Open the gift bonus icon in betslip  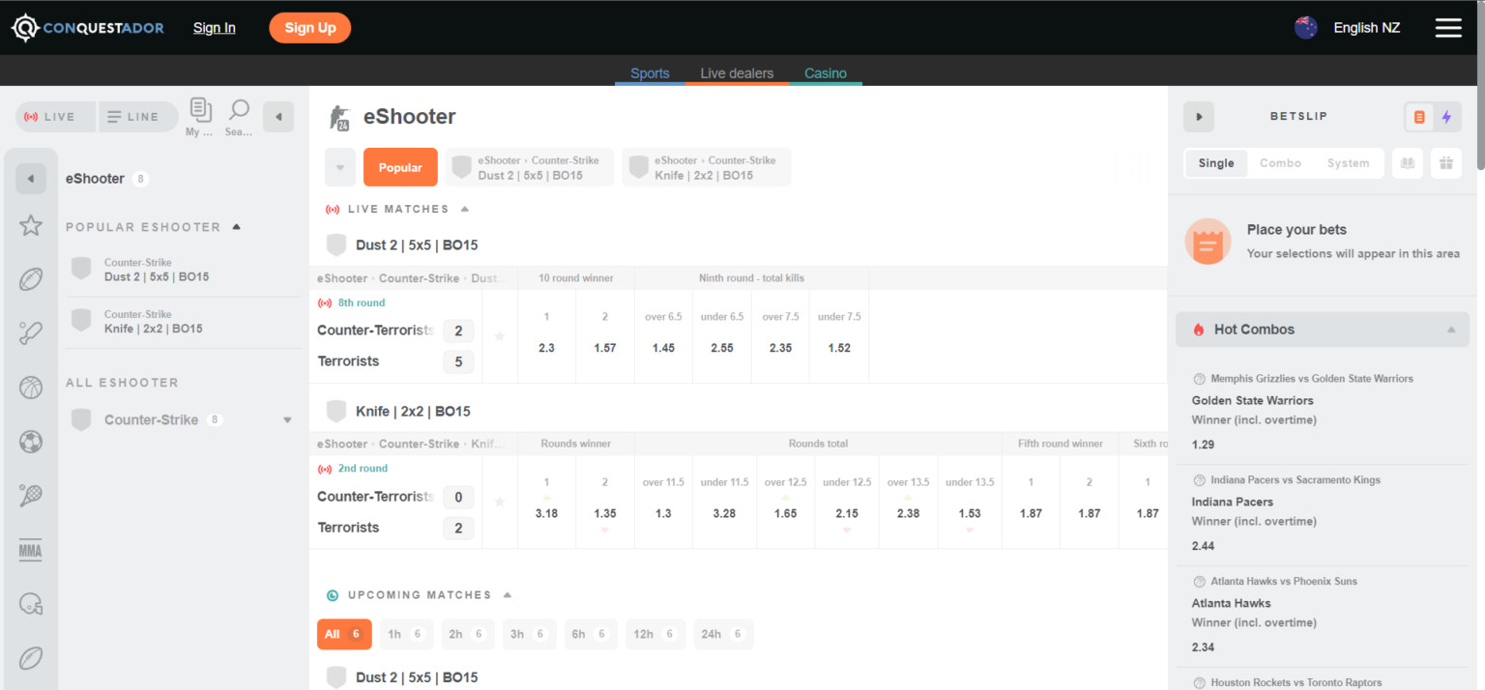(1445, 163)
